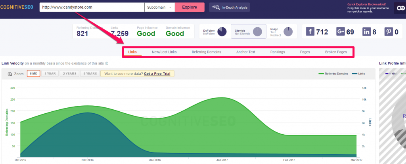Select the 2 YEARS zoom range
Image resolution: width=406 pixels, height=164 pixels.
pos(69,74)
